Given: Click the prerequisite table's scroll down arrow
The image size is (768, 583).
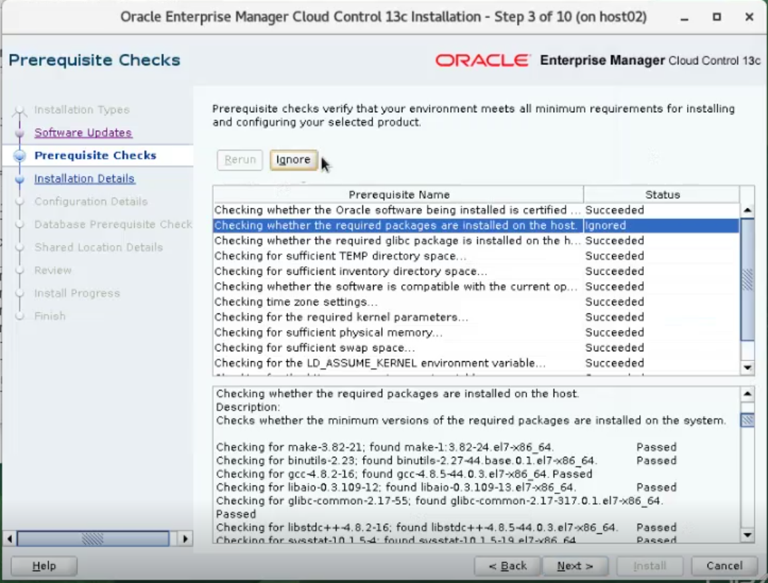Looking at the screenshot, I should point(747,367).
